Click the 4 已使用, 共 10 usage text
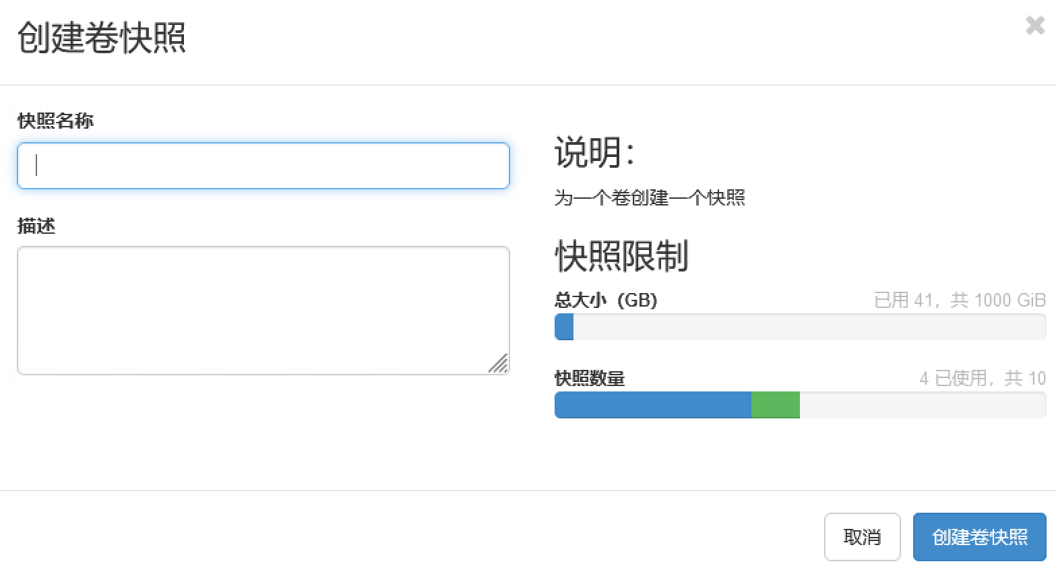1056x572 pixels. click(x=982, y=378)
